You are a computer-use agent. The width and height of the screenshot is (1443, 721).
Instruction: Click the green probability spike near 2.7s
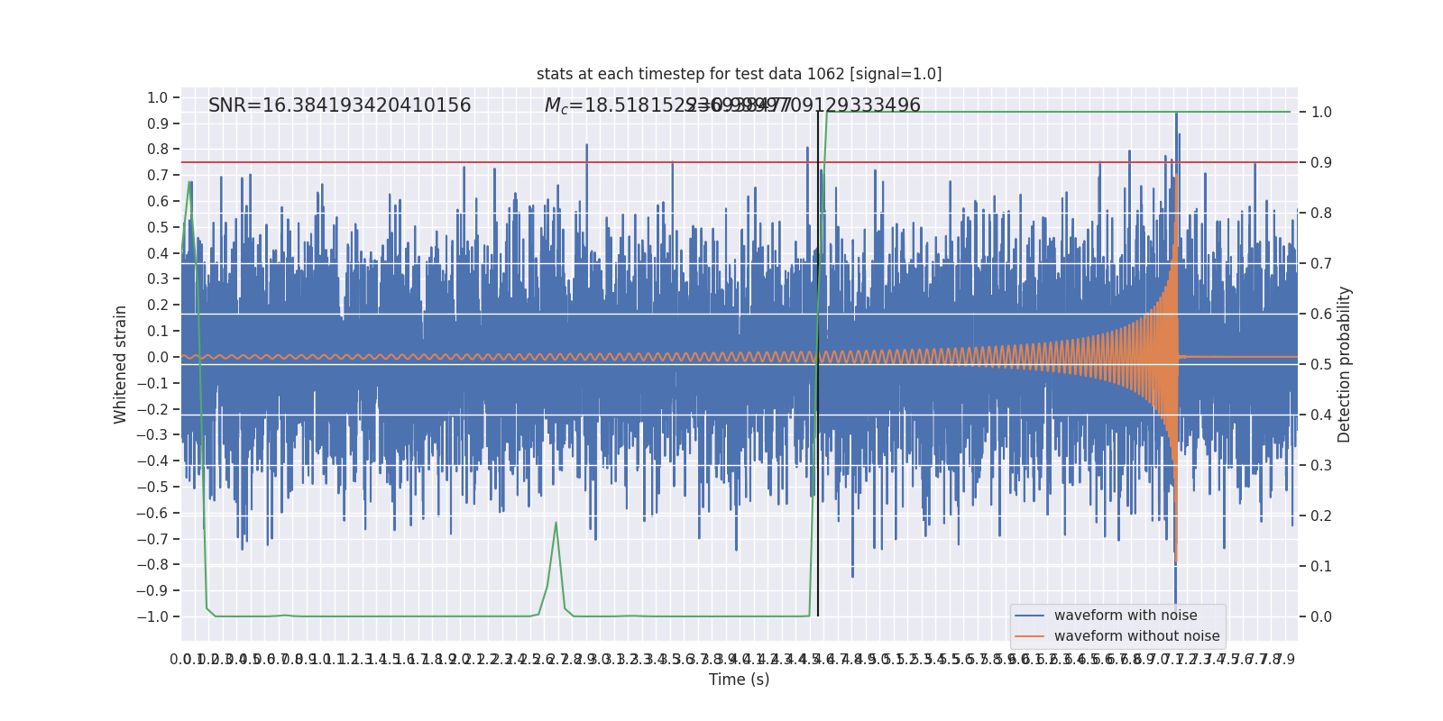(x=556, y=524)
